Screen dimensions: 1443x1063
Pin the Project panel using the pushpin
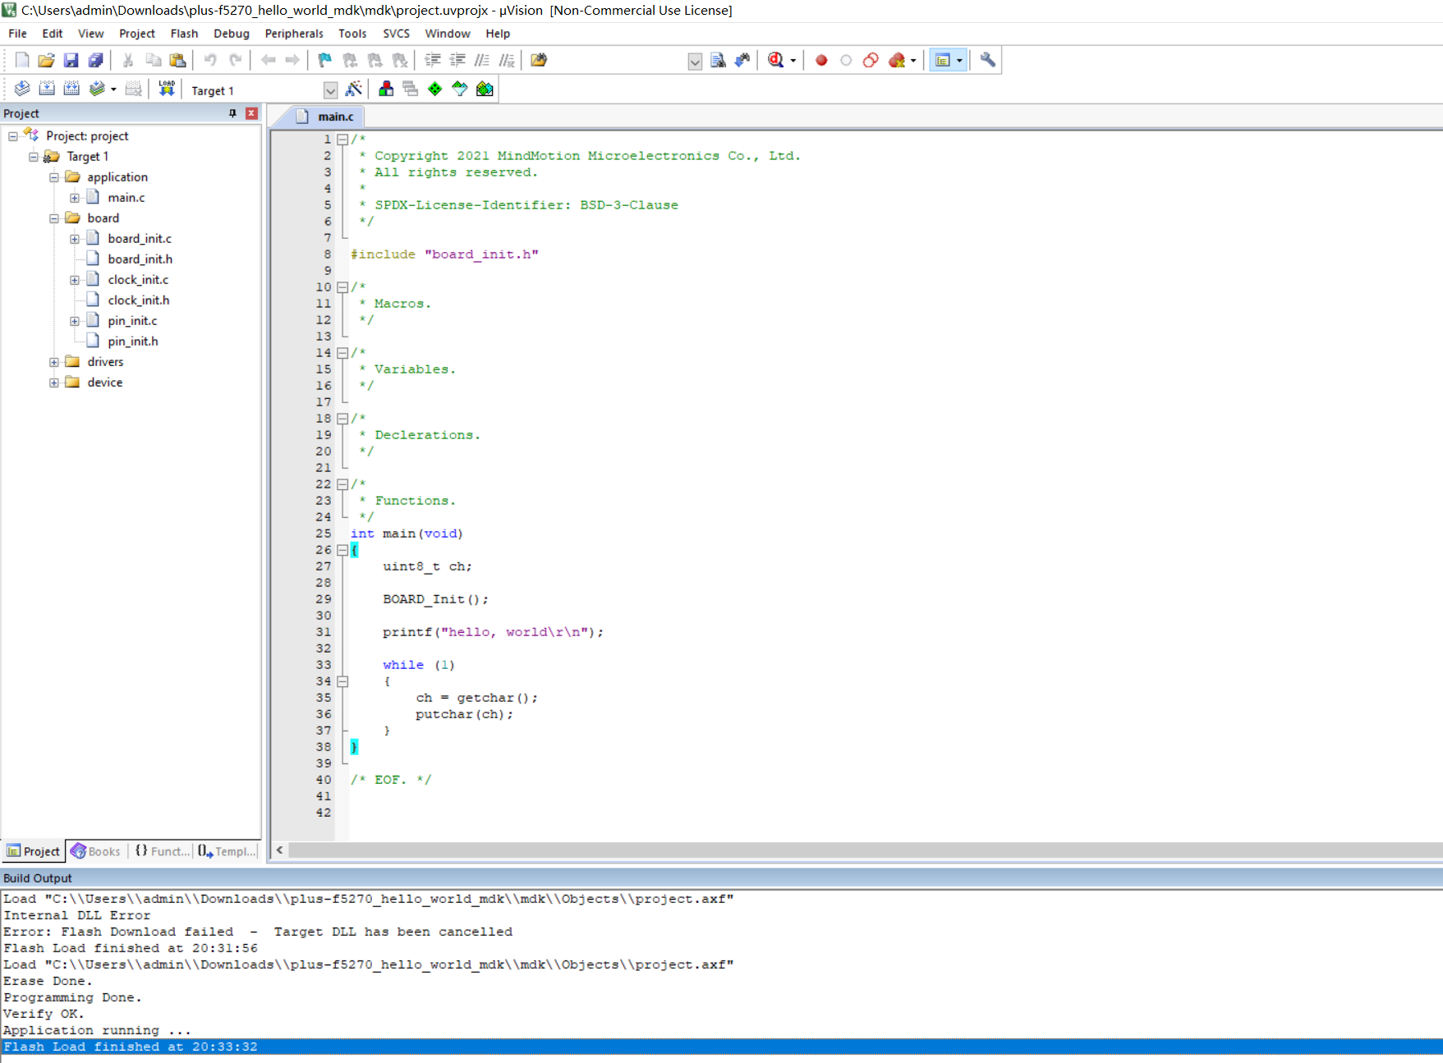tap(232, 113)
